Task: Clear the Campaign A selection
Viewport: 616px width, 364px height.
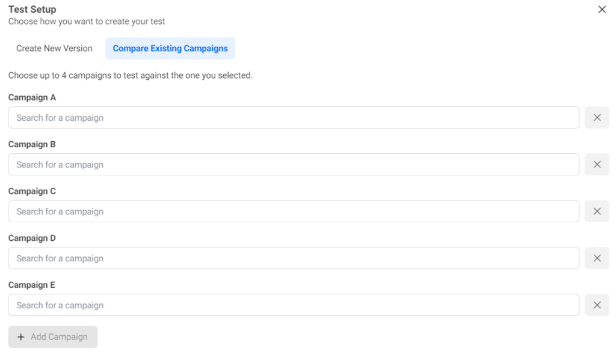Action: [x=597, y=117]
